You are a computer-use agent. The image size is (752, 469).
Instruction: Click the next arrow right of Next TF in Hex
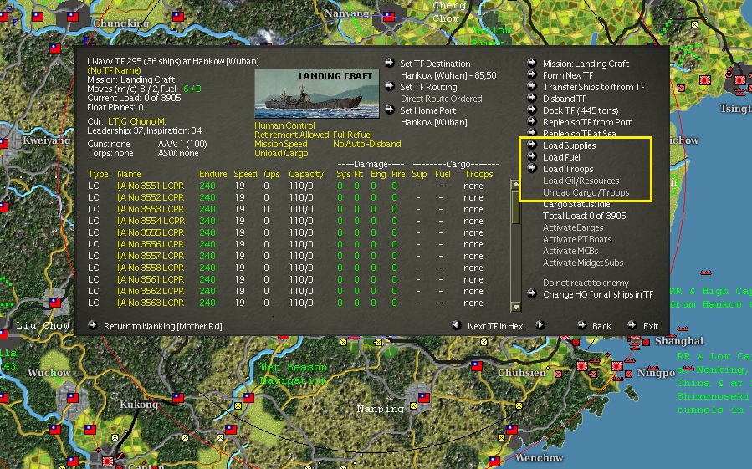point(540,326)
